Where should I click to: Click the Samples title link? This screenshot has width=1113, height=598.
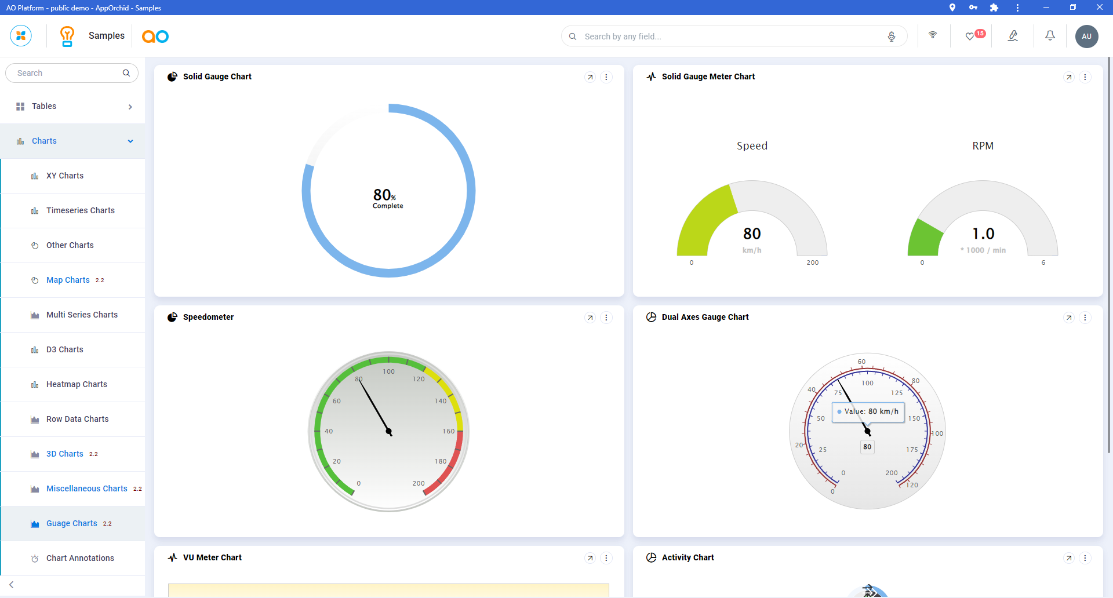click(x=107, y=36)
